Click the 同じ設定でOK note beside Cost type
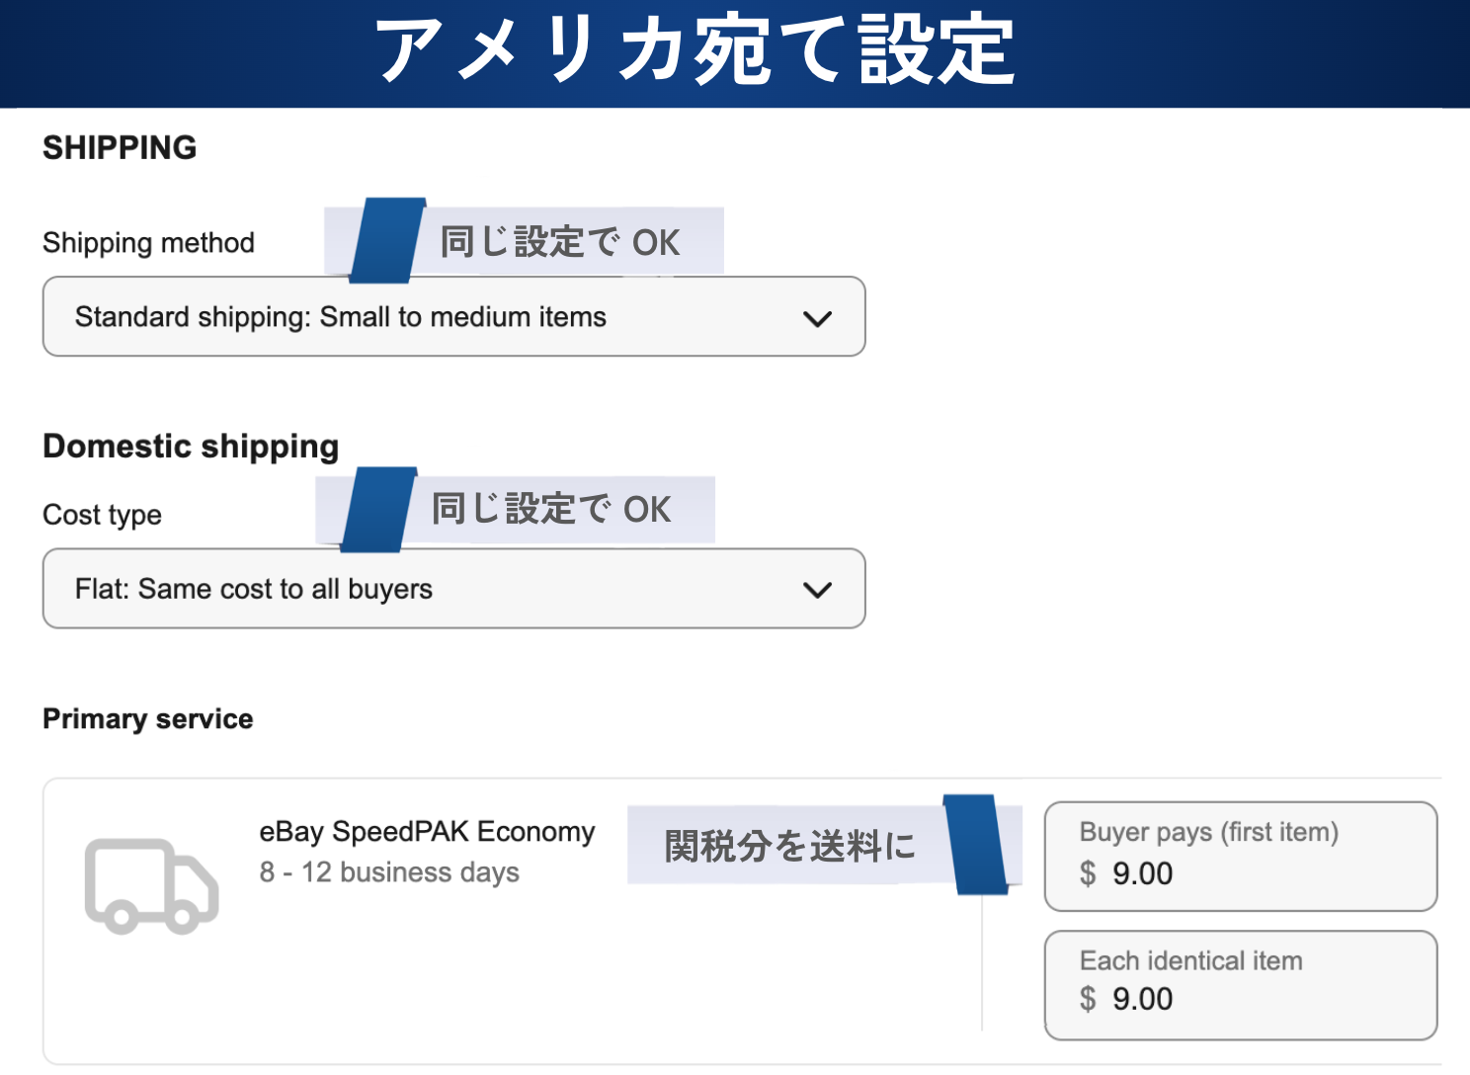Image resolution: width=1470 pixels, height=1075 pixels. point(550,510)
